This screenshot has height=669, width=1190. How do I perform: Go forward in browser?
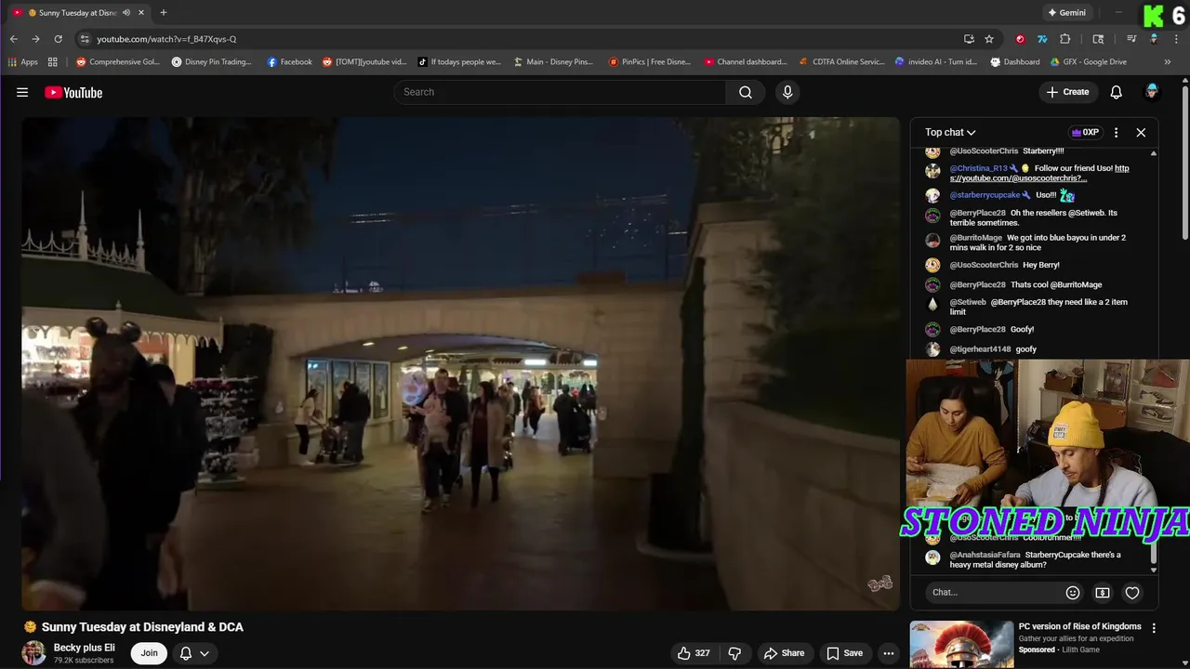(x=35, y=39)
